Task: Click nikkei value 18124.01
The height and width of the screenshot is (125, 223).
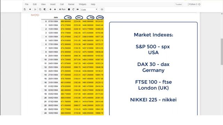Action: pos(99,22)
